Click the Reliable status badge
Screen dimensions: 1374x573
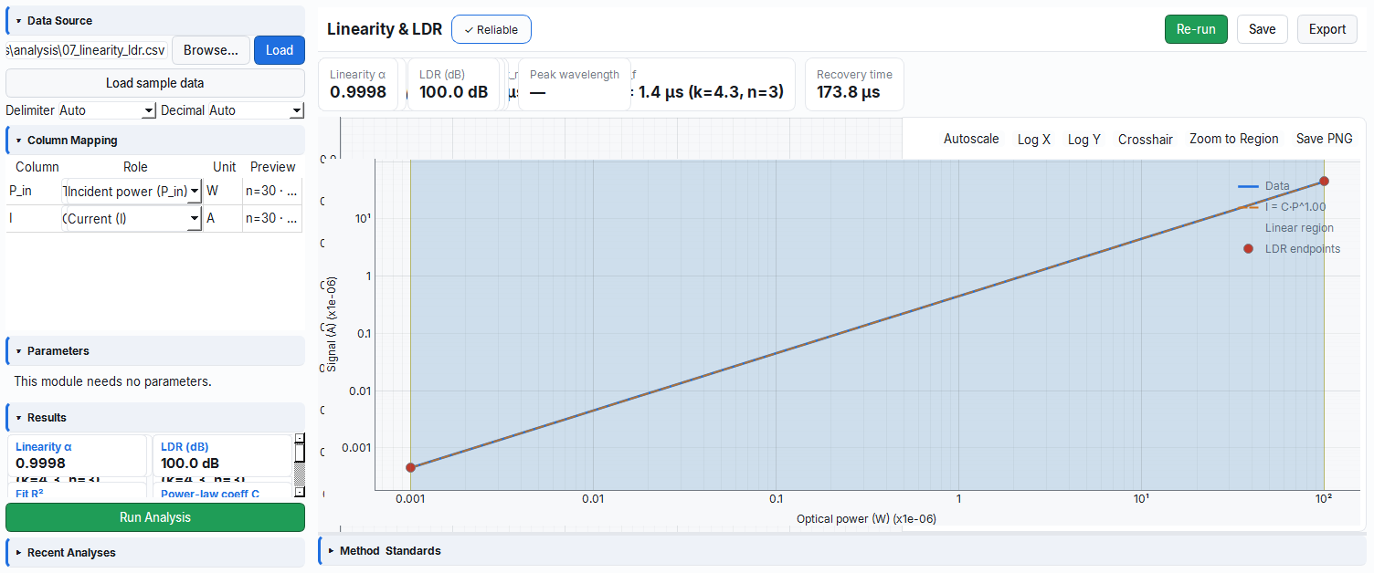491,29
